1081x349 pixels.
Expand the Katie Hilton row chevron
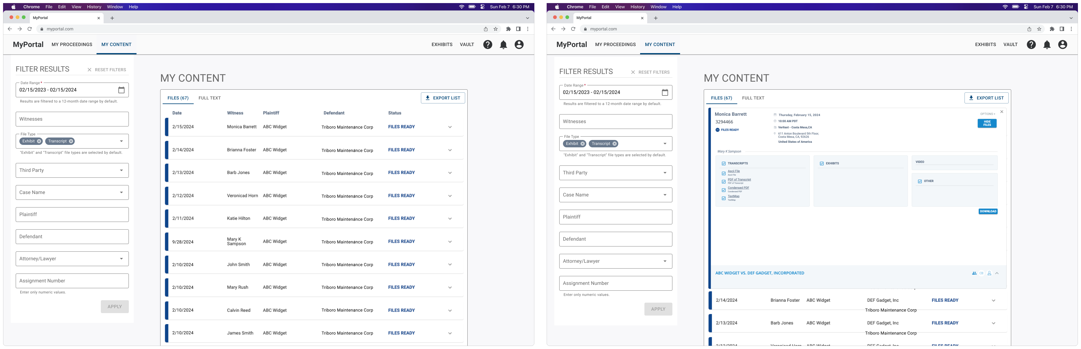(x=450, y=219)
